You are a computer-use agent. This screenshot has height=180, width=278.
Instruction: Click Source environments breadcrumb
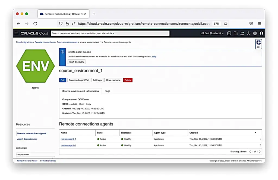[x=67, y=42]
